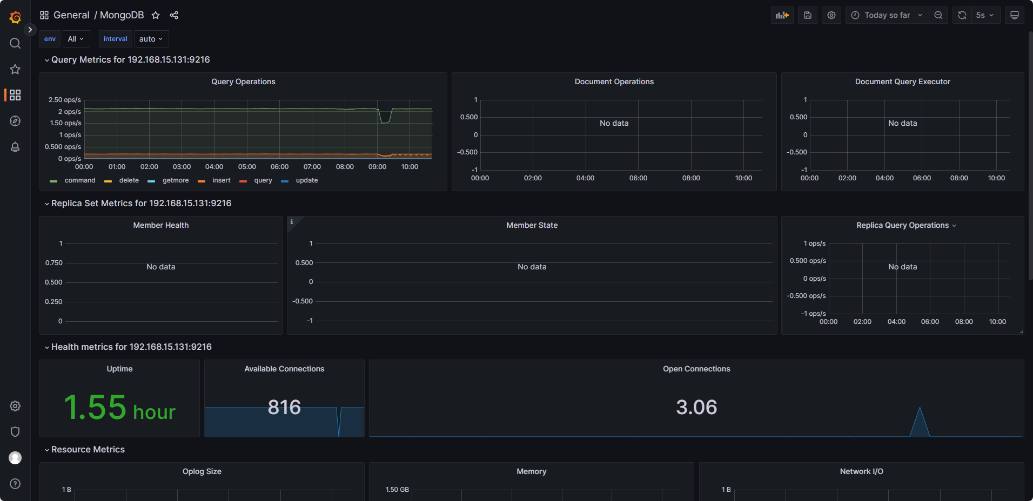This screenshot has height=501, width=1033.
Task: Open Document Query Executor panel title menu
Action: (902, 82)
